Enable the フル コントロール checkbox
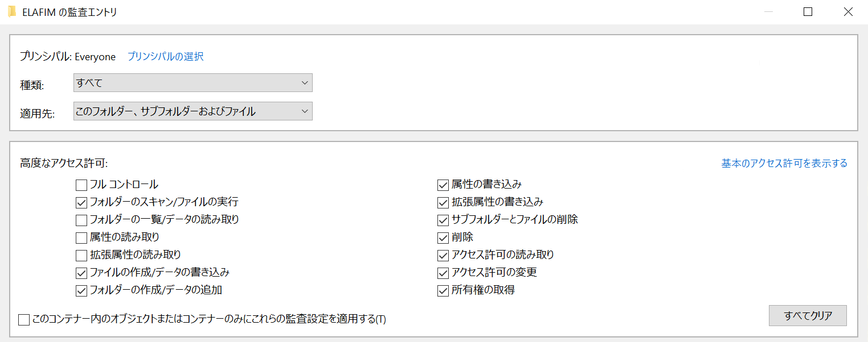Screen dimensions: 868x342 click(x=81, y=185)
